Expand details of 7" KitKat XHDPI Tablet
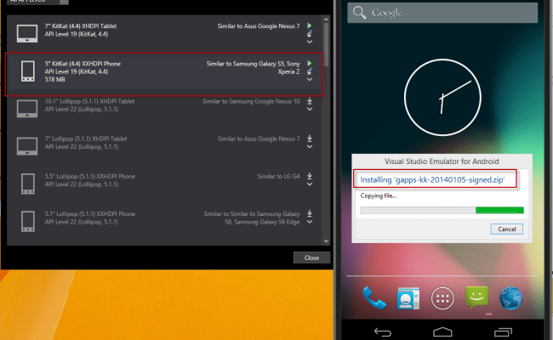Screen dimensions: 553x340 pyautogui.click(x=310, y=42)
